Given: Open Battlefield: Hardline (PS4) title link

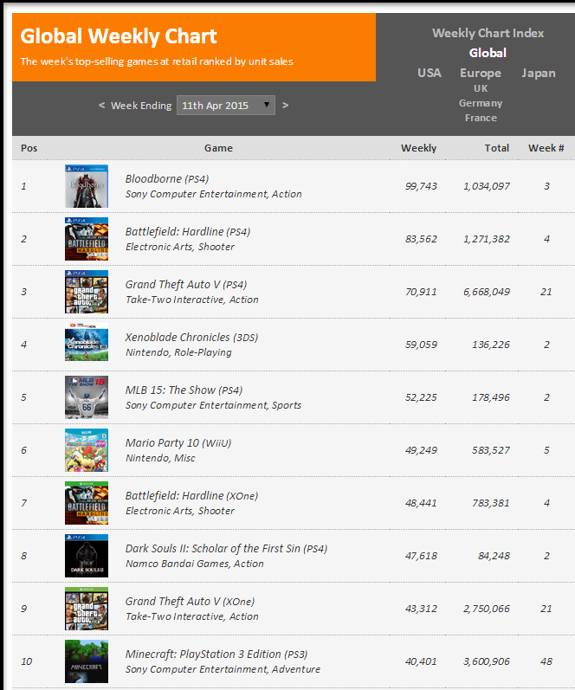Looking at the screenshot, I should [x=188, y=232].
